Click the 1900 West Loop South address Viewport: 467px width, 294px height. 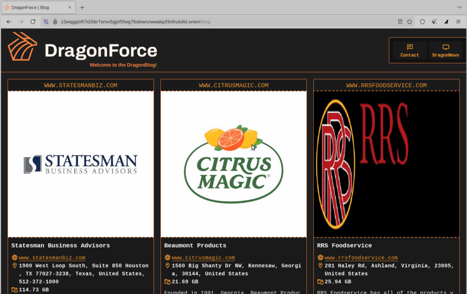tap(84, 274)
